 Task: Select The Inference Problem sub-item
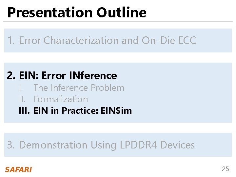pyautogui.click(x=79, y=88)
